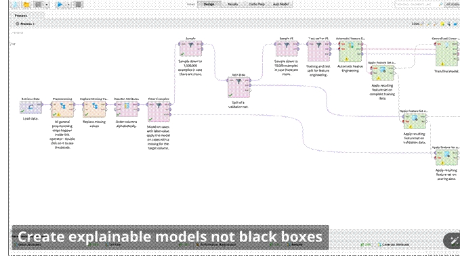This screenshot has width=460, height=259.
Task: Click the warning triangle on Automatic Feature Engineering
Action: [346, 60]
